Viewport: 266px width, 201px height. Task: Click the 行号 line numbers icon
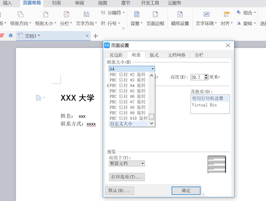point(103,23)
